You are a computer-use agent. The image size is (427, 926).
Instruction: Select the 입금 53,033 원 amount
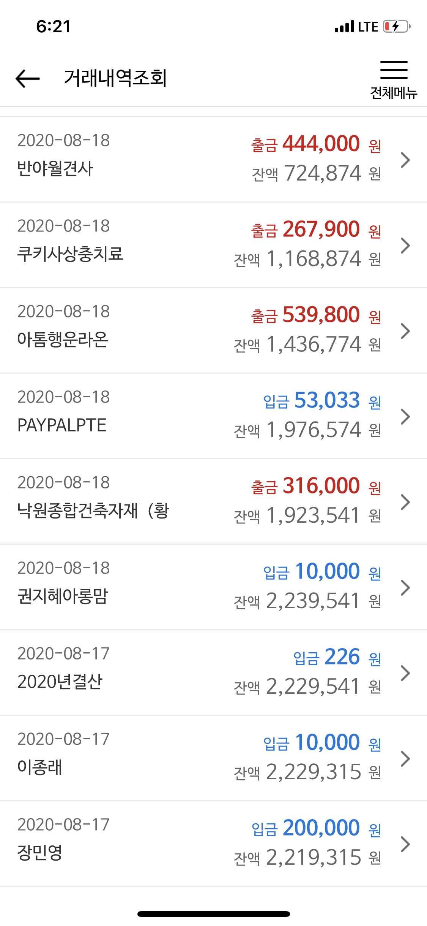[322, 401]
